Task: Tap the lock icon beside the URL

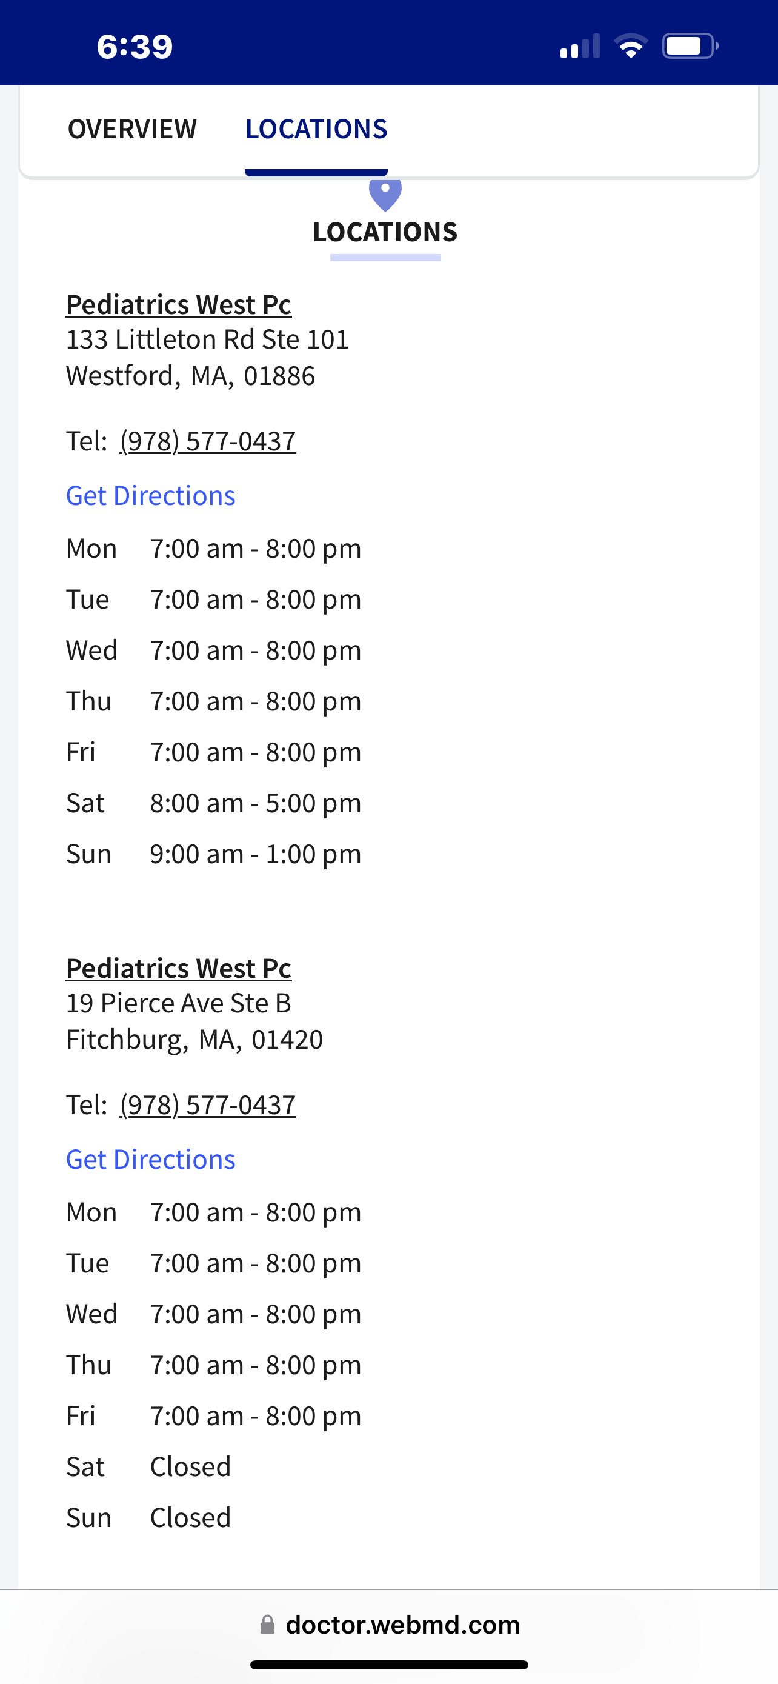Action: [267, 1625]
